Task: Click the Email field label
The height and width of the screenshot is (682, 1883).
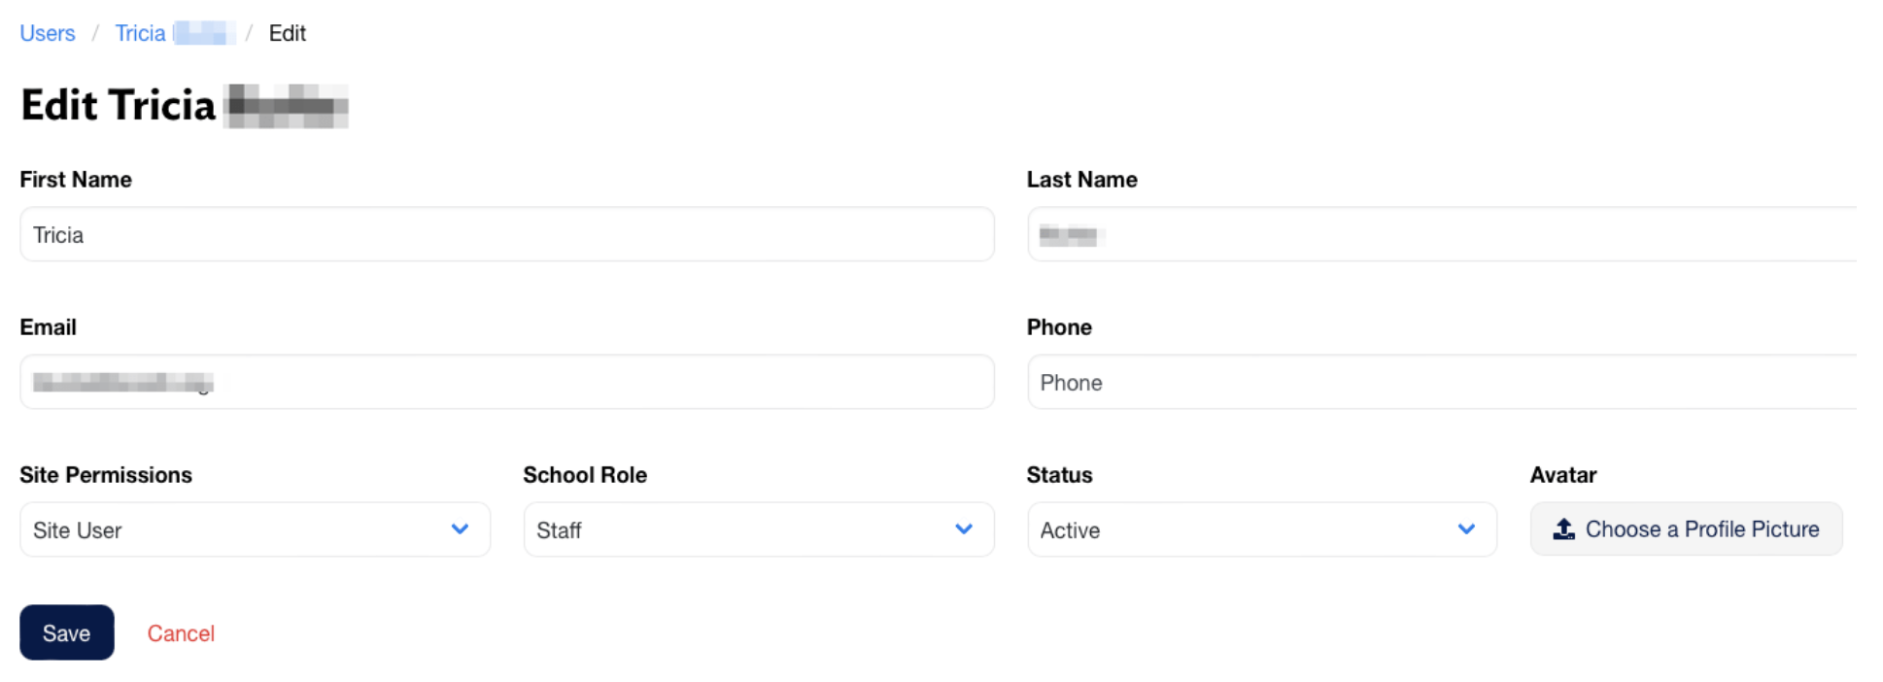Action: 49,327
